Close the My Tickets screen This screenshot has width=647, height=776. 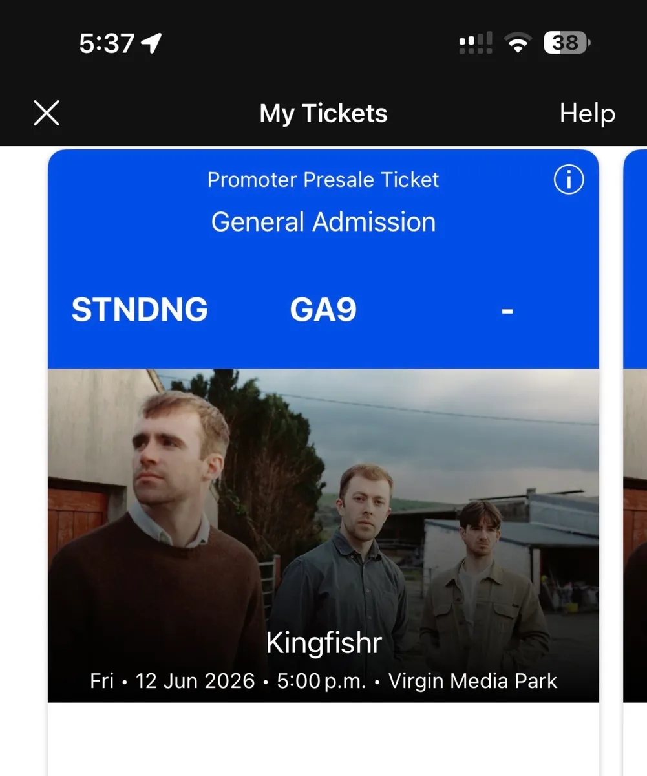tap(47, 113)
